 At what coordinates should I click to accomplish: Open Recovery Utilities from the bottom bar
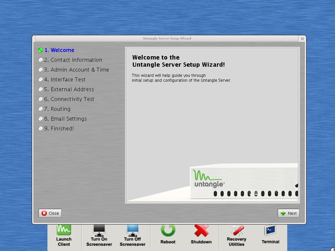[237, 235]
